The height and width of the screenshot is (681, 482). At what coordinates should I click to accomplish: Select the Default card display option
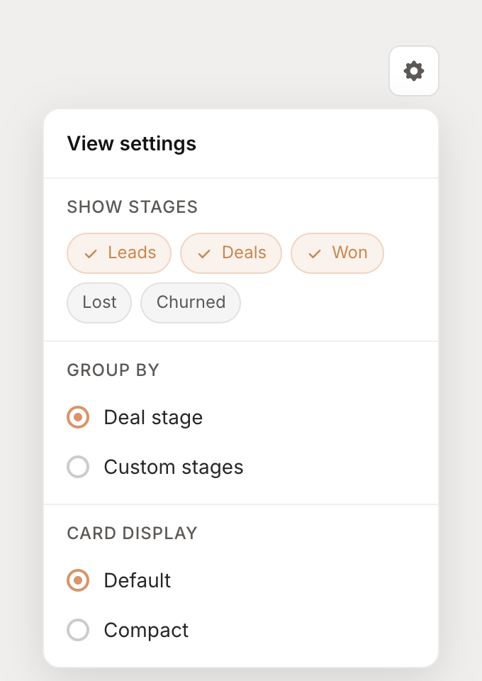coord(78,580)
